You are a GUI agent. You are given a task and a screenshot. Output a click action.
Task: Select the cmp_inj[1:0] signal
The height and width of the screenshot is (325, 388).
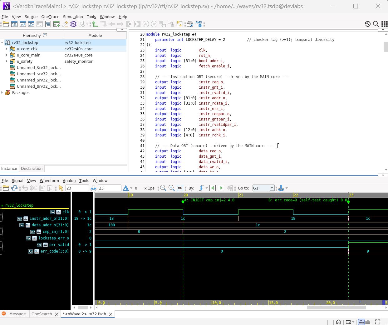pos(56,231)
